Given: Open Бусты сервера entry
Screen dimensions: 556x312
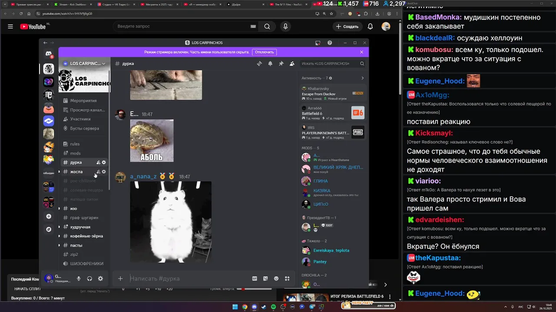Looking at the screenshot, I should 84,128.
